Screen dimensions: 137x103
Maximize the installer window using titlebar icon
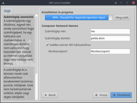[x=127, y=3]
